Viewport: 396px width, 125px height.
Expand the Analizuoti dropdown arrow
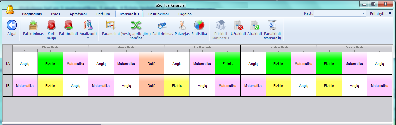click(x=88, y=38)
